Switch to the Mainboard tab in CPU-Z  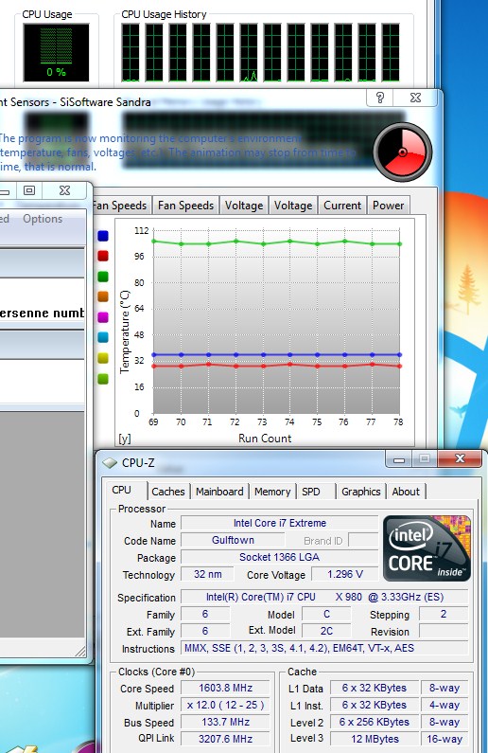click(x=219, y=492)
